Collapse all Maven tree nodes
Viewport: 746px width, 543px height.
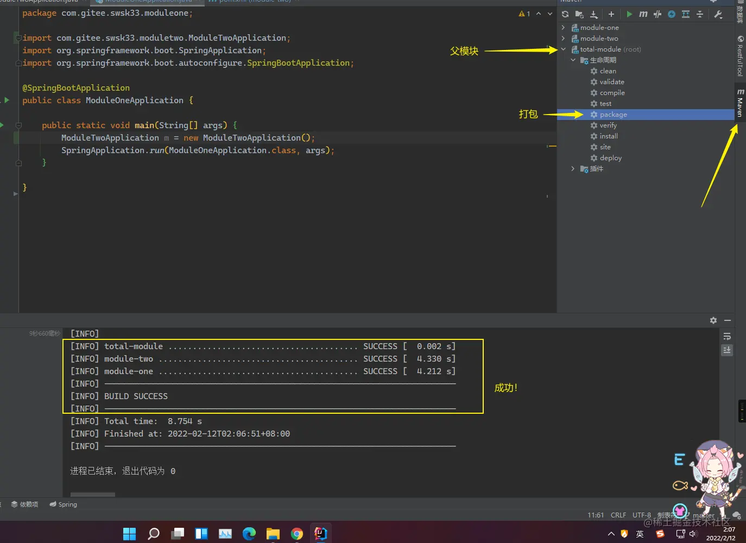pos(700,14)
